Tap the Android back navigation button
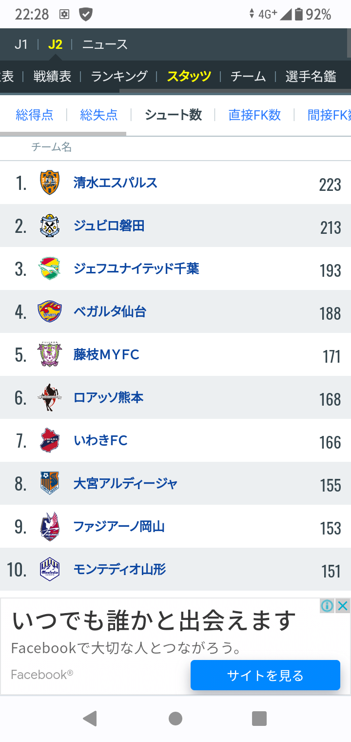Image resolution: width=351 pixels, height=742 pixels. [90, 719]
